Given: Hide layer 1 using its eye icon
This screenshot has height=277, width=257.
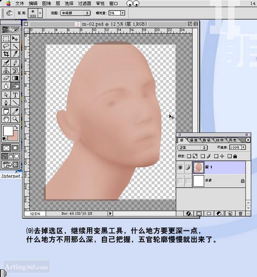Looking at the screenshot, I should 180,167.
